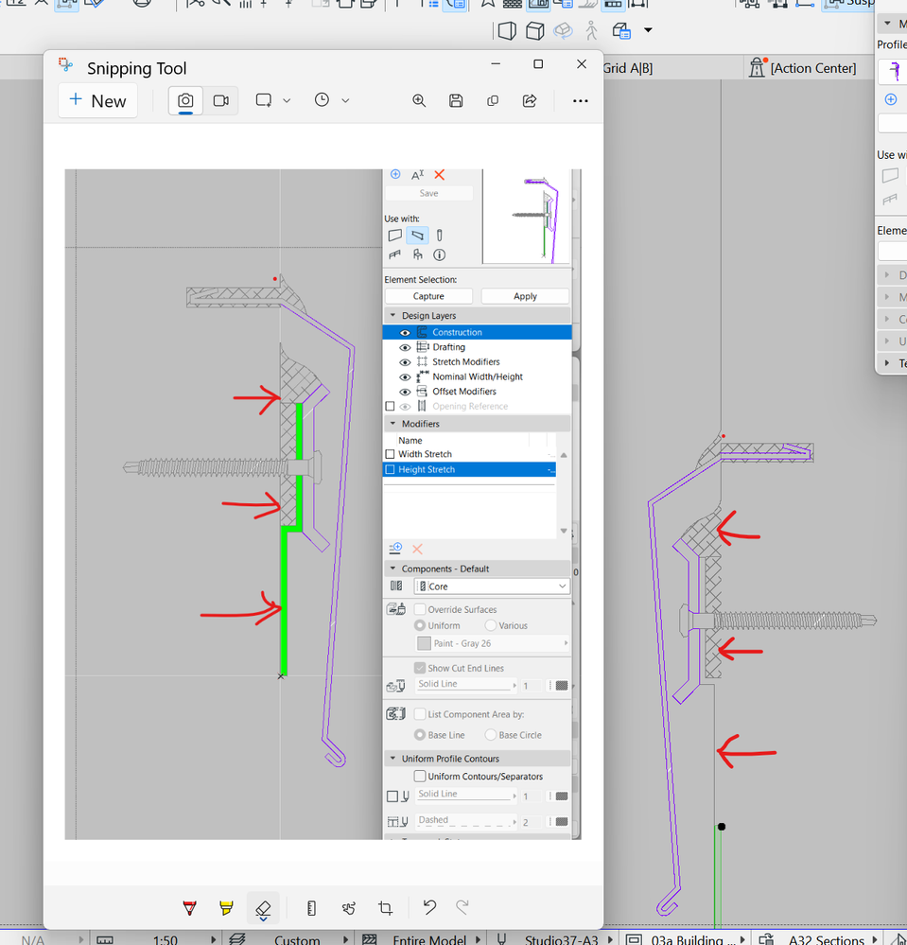907x945 pixels.
Task: Select the red Ballpoint pen tool
Action: [189, 908]
